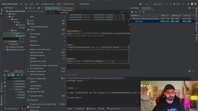Click Flatten Packages icon in the Coverage panel
The height and width of the screenshot is (111, 198).
(x=132, y=12)
